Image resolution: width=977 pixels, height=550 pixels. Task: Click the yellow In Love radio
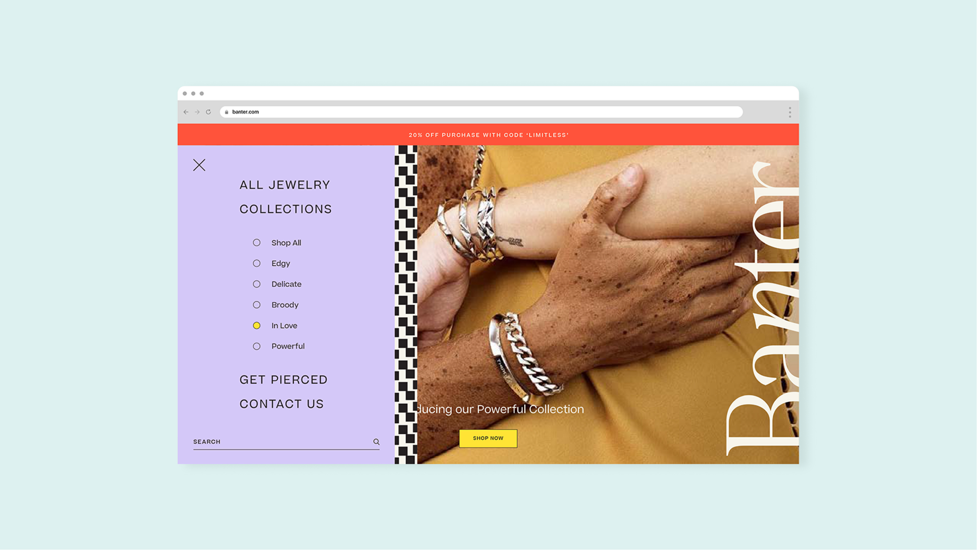[x=257, y=326]
